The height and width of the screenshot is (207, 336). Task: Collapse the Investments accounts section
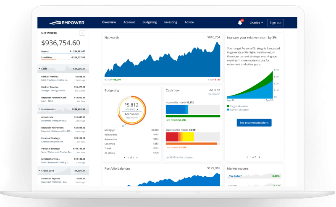[39, 109]
